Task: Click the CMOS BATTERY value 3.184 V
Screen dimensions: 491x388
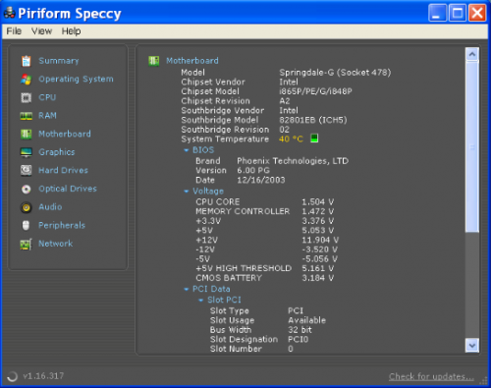Action: [317, 278]
